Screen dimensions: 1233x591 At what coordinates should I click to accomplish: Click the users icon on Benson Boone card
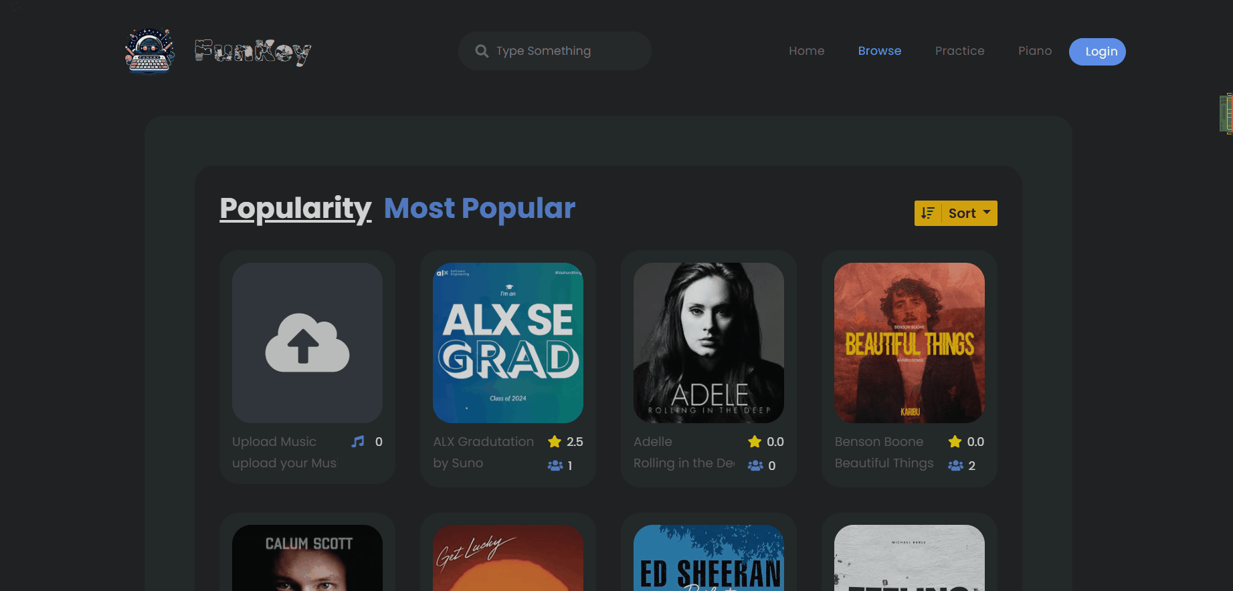coord(955,465)
